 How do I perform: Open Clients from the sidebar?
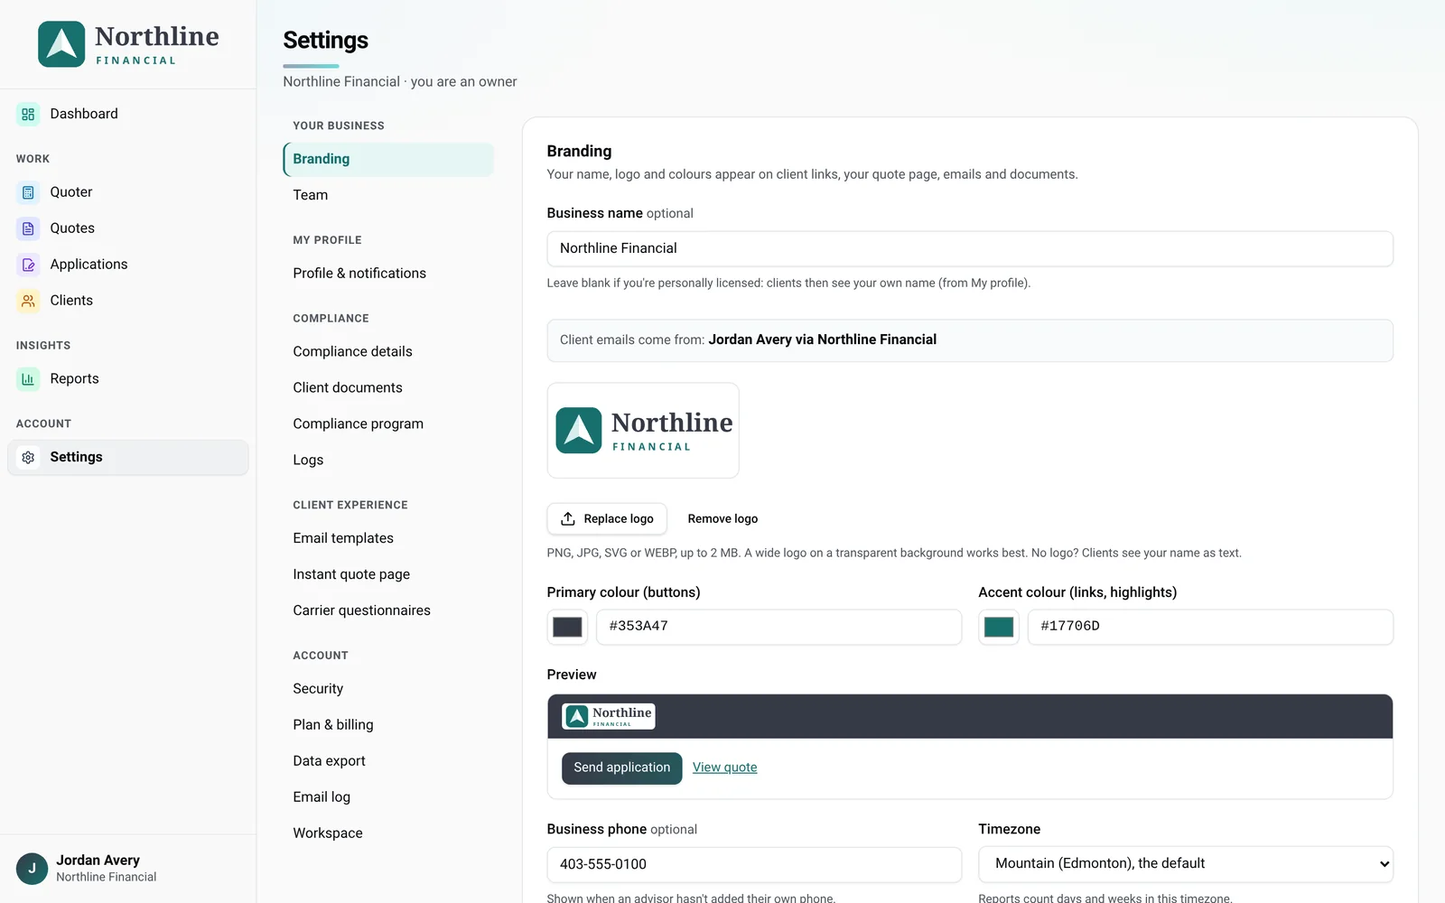pyautogui.click(x=128, y=301)
